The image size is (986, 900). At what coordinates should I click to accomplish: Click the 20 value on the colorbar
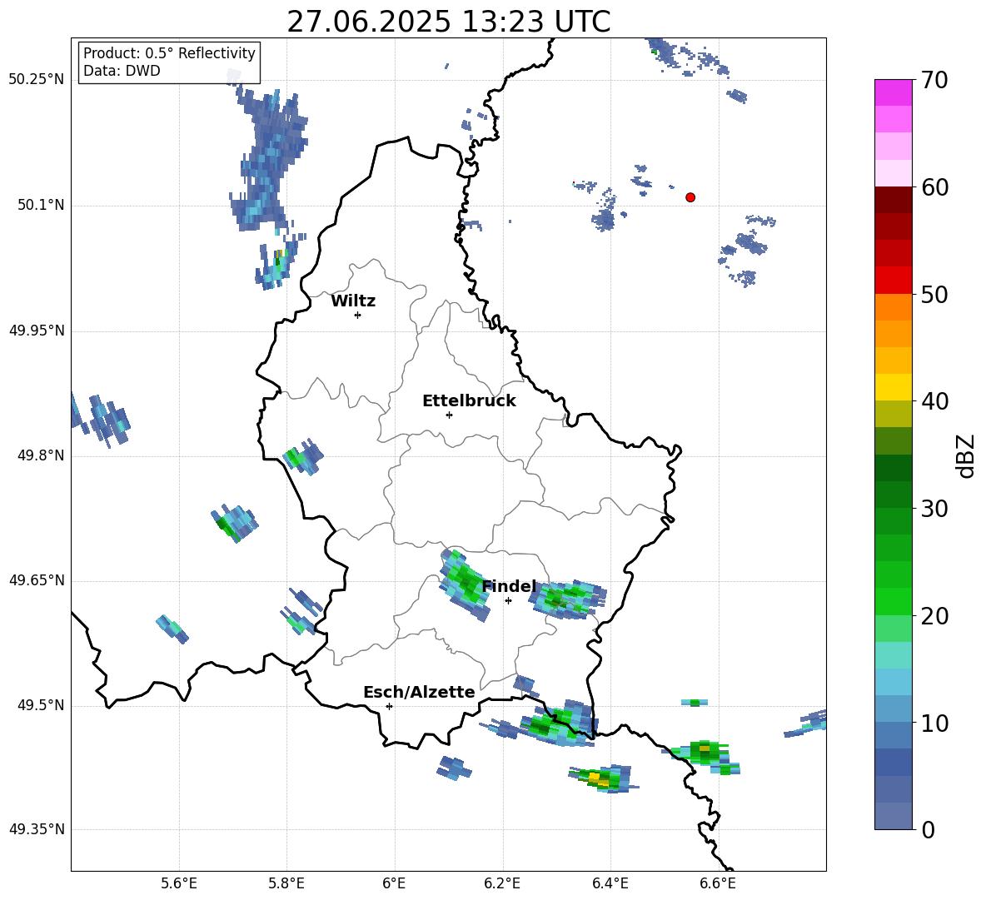(934, 615)
